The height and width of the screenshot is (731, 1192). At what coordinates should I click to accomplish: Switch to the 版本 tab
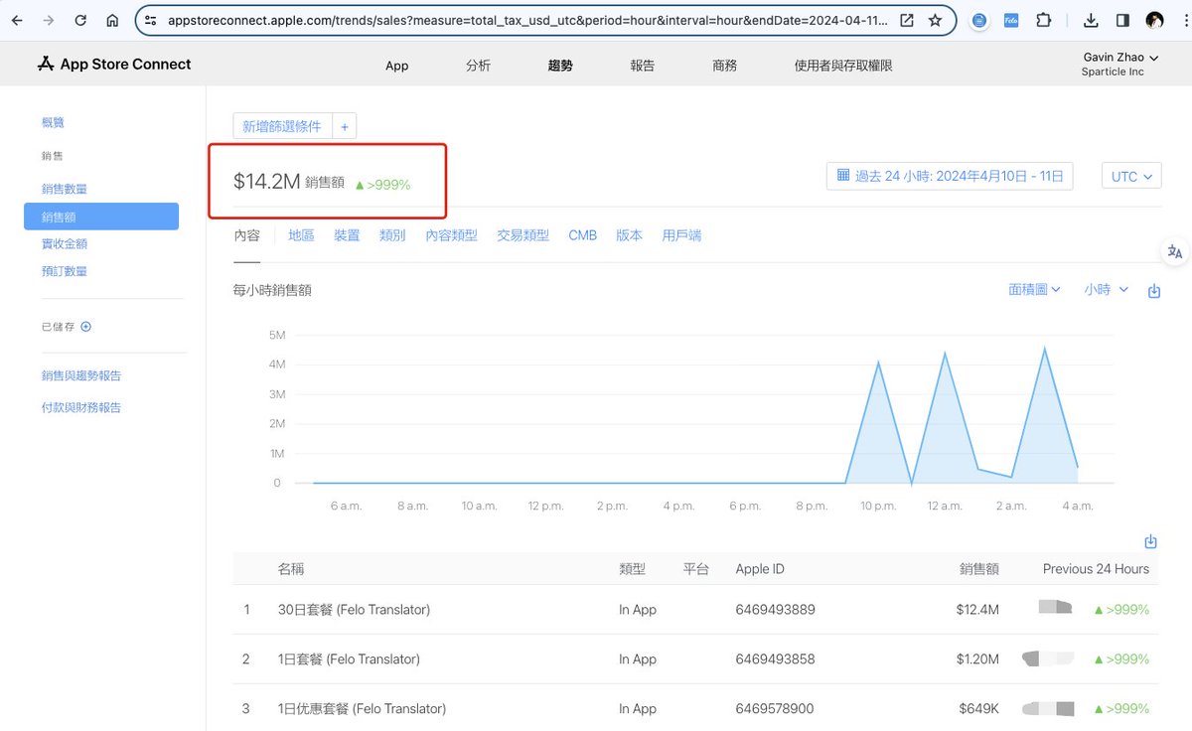630,235
